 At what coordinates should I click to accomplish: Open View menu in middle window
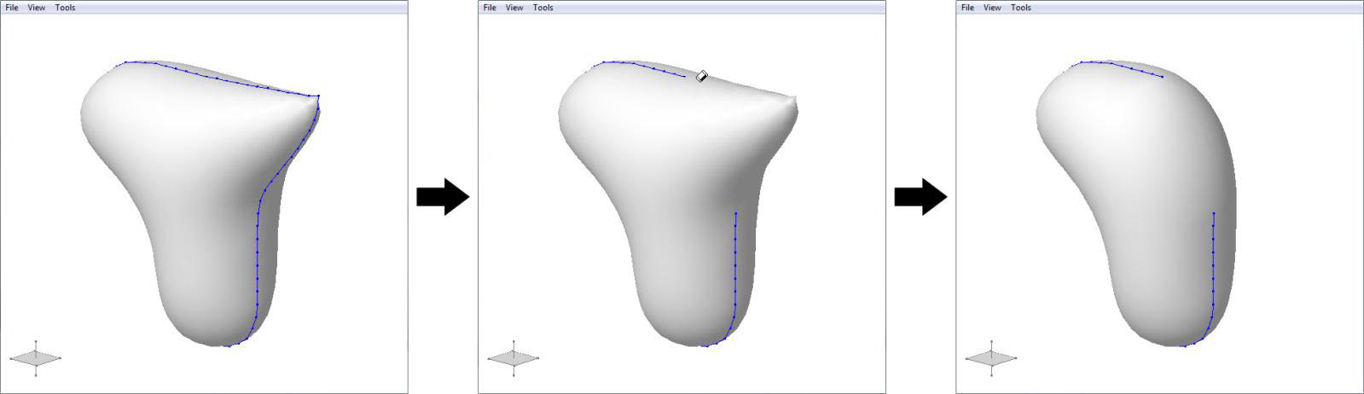pyautogui.click(x=514, y=8)
